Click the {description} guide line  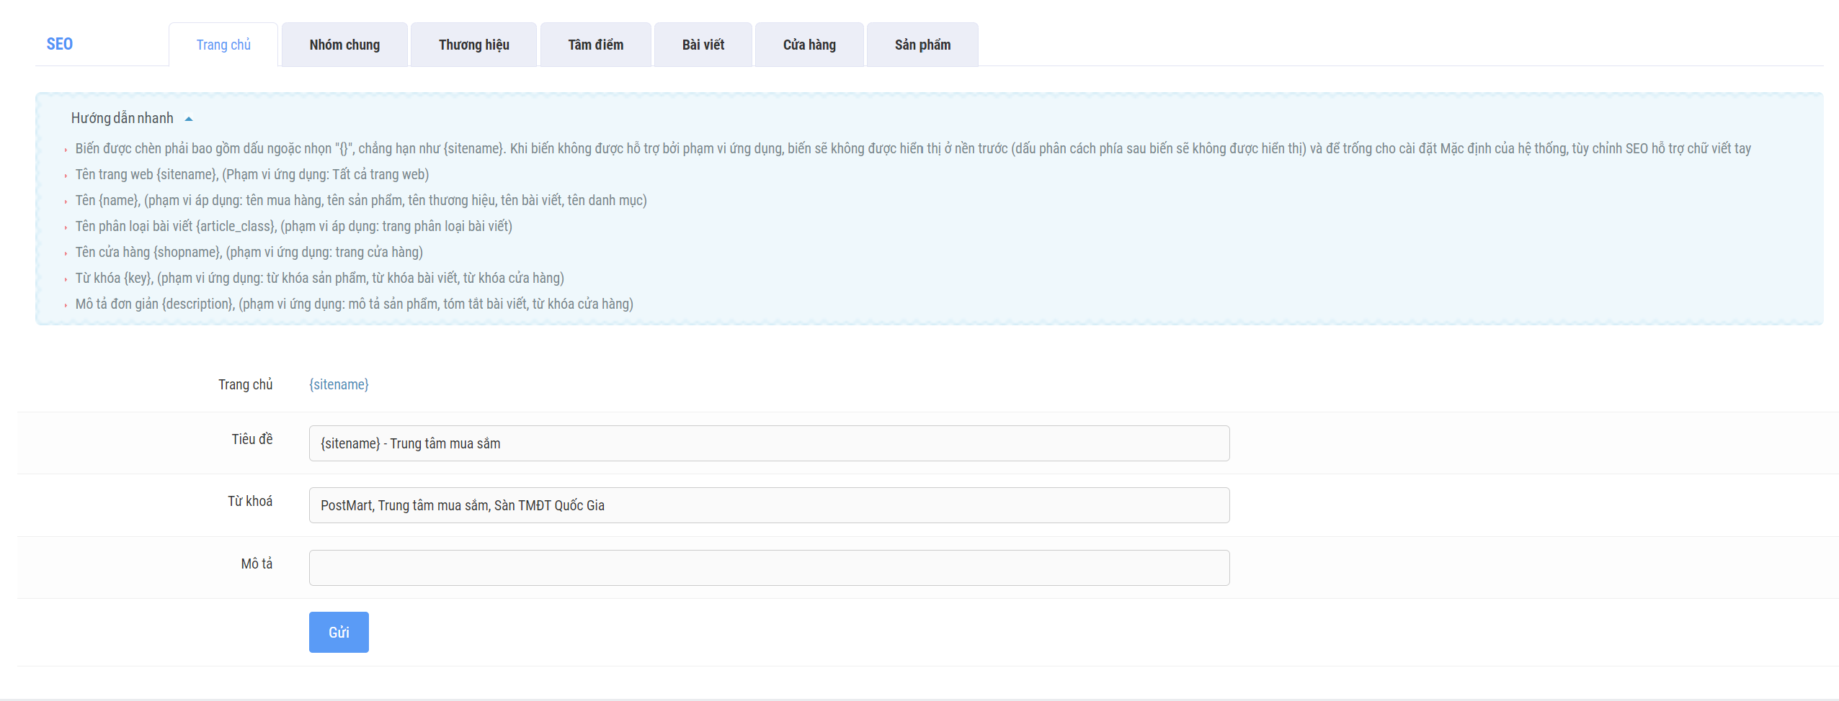pyautogui.click(x=354, y=304)
